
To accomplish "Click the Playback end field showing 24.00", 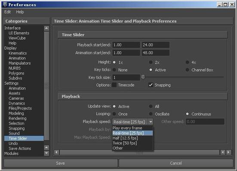I will coord(156,45).
